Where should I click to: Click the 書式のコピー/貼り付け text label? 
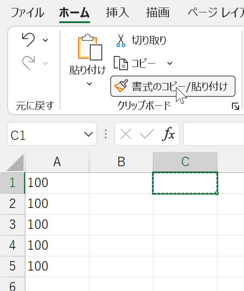(180, 87)
